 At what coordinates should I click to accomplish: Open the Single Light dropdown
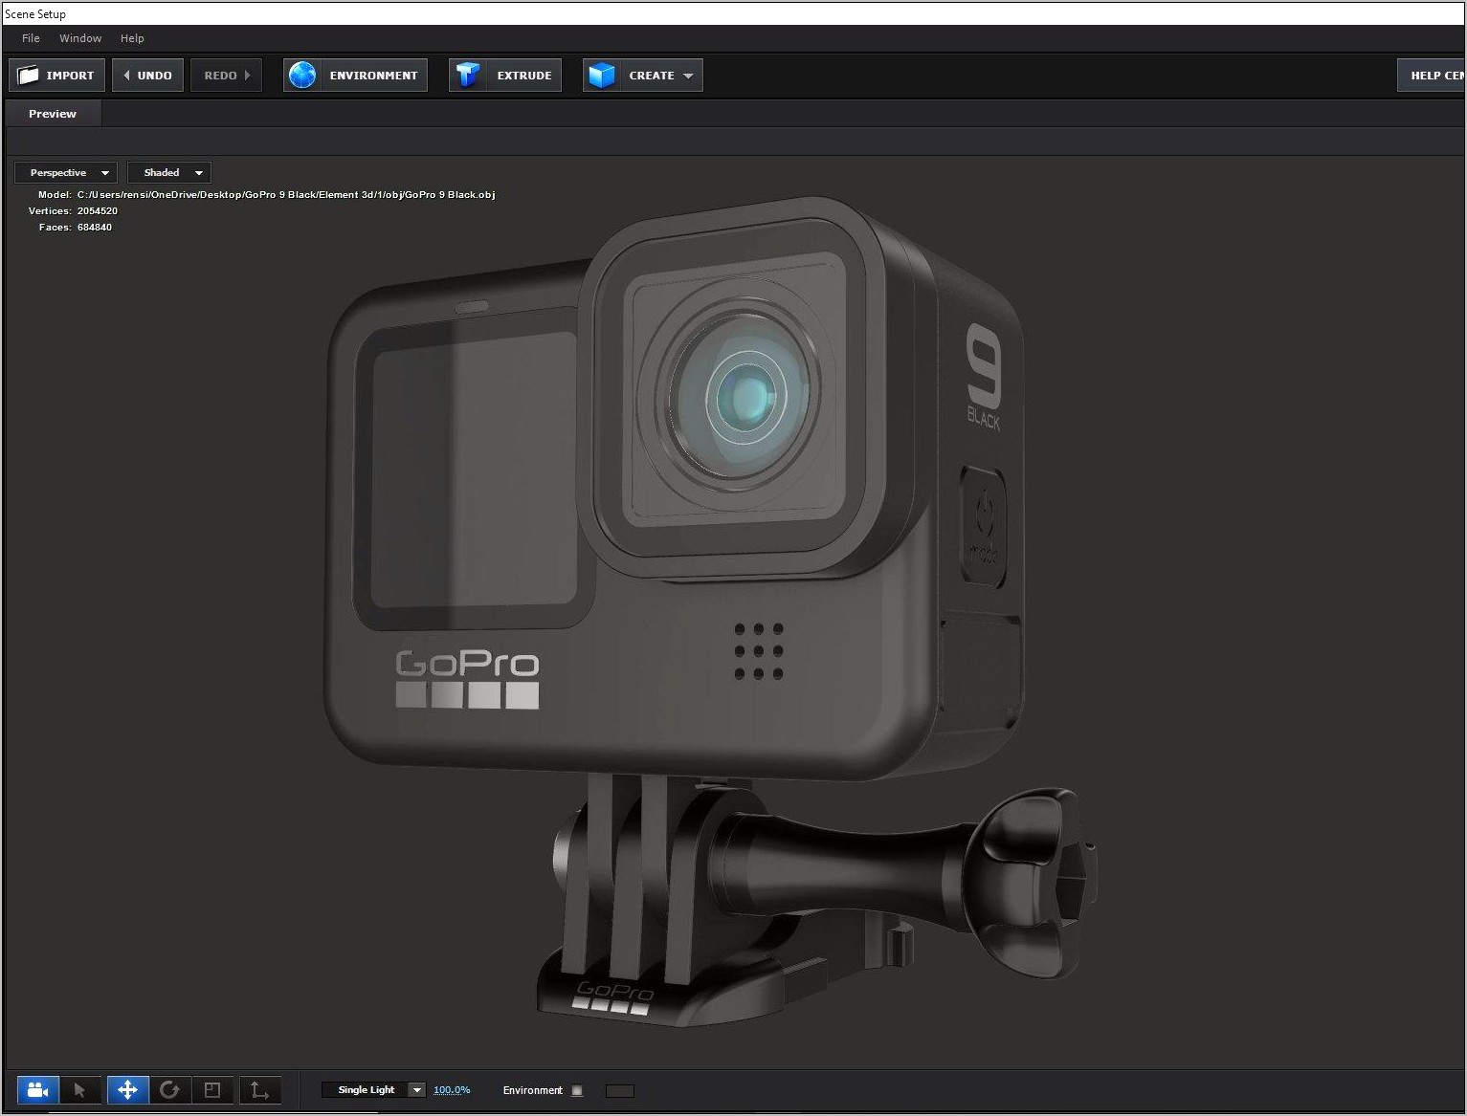[x=373, y=1090]
